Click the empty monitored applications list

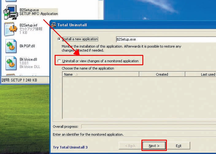click(x=139, y=98)
